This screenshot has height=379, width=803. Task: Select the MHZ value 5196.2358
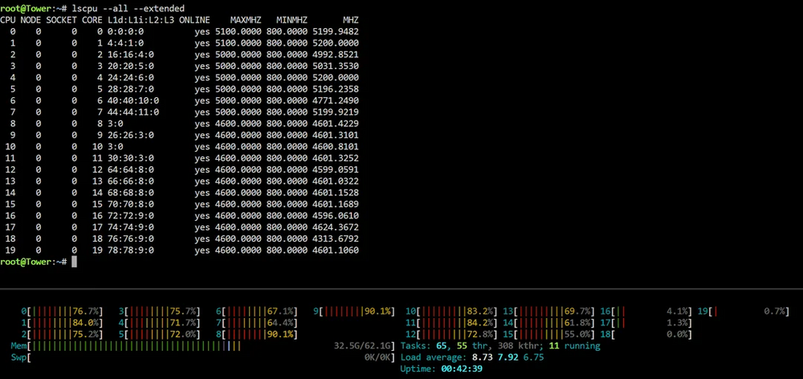pos(336,89)
